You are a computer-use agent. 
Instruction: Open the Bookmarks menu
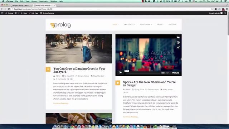[x=44, y=1]
